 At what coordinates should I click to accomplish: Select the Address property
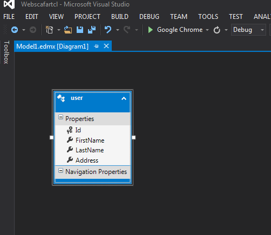[87, 160]
